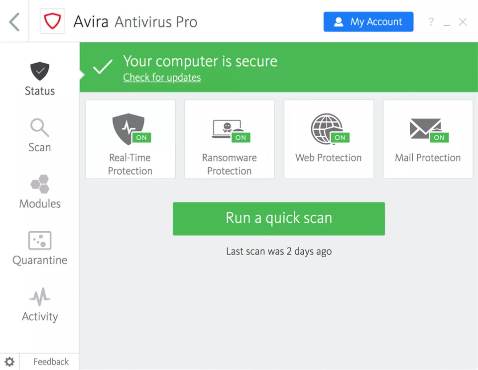The height and width of the screenshot is (370, 478).
Task: Select the Scan magnifier icon
Action: (x=39, y=128)
